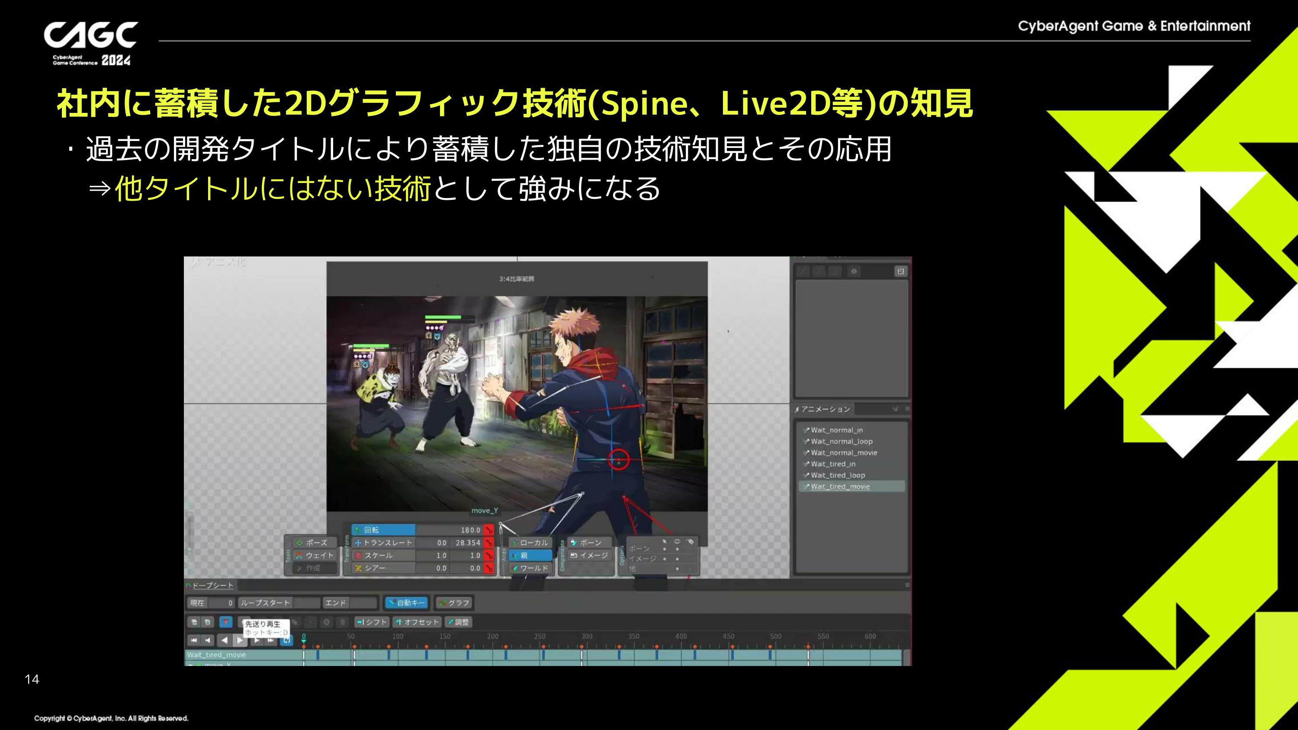The image size is (1298, 730).
Task: Click the move_Y bone label
Action: pyautogui.click(x=484, y=510)
